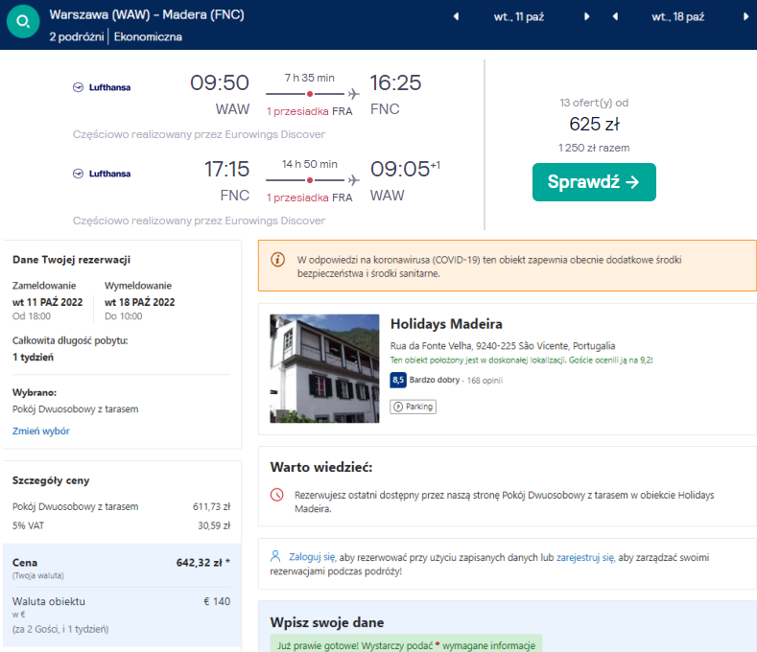Open the zarejestruj się link
Viewport: 757px width, 652px height.
pyautogui.click(x=585, y=557)
